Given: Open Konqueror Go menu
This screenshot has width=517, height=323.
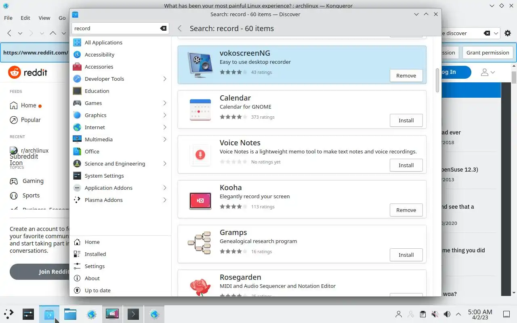Looking at the screenshot, I should pos(62,18).
